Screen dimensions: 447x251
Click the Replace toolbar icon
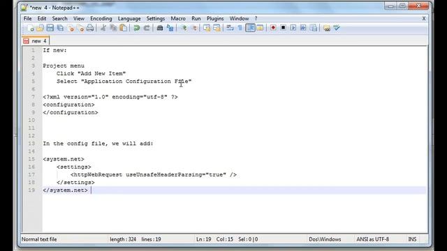tap(170, 28)
